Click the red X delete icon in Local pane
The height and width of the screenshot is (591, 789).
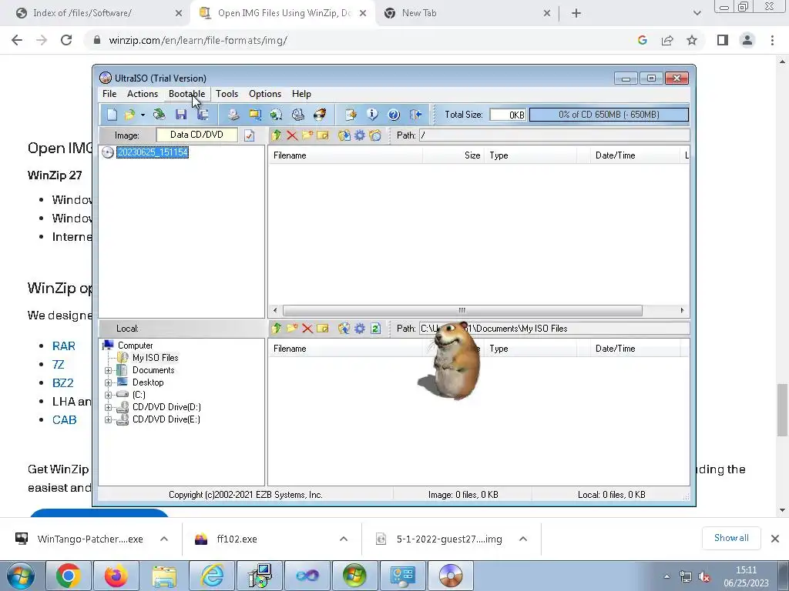tap(307, 328)
